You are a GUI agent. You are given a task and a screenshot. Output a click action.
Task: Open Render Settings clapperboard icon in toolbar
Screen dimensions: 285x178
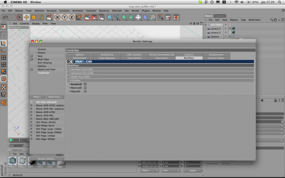click(x=101, y=17)
